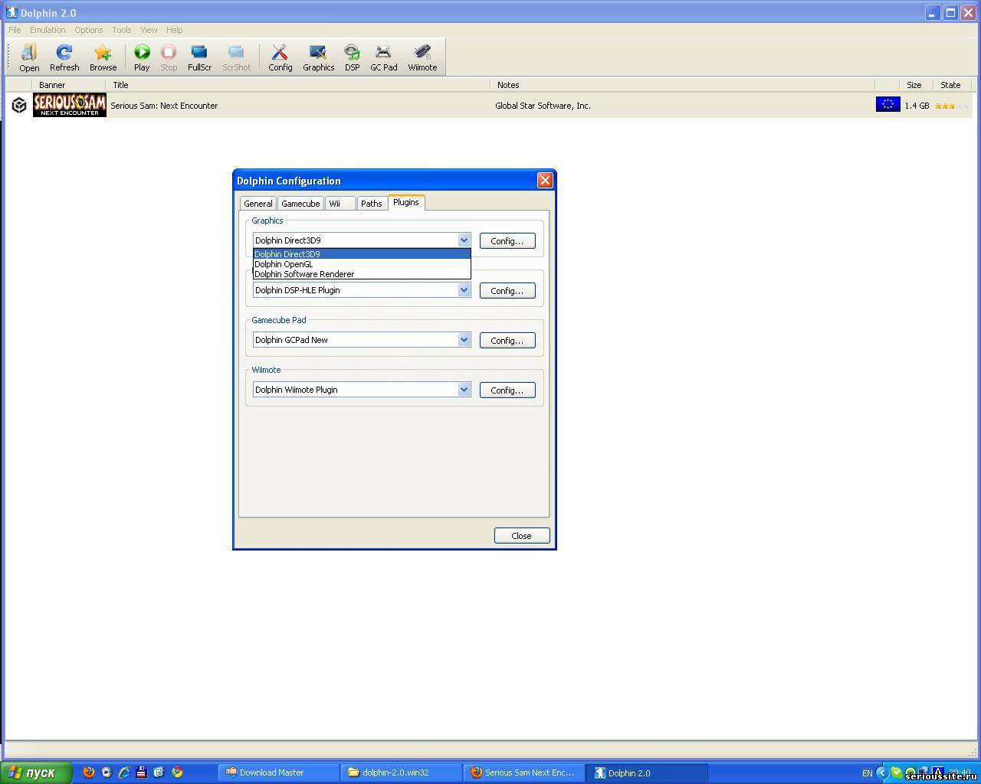Open GC Pad settings in toolbar
981x784 pixels.
(383, 57)
